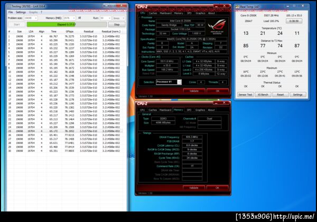Select highlighted row 25 with time 65.172
This screenshot has height=222, width=317.
(64, 131)
